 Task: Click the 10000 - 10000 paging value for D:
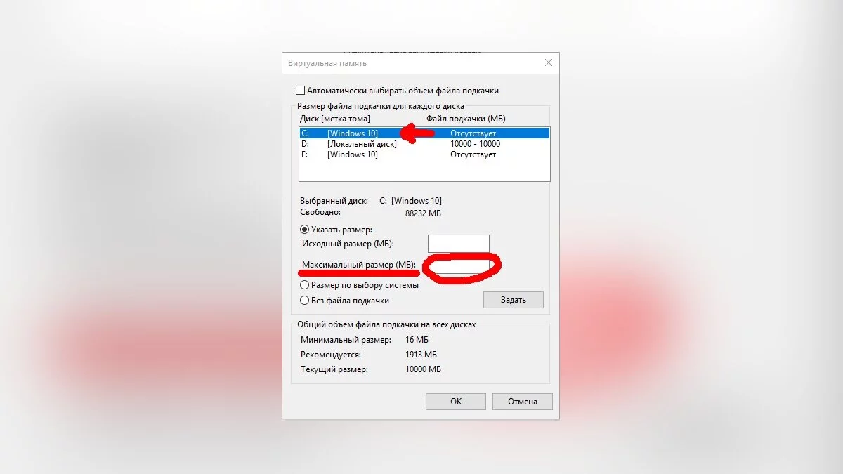pos(476,143)
